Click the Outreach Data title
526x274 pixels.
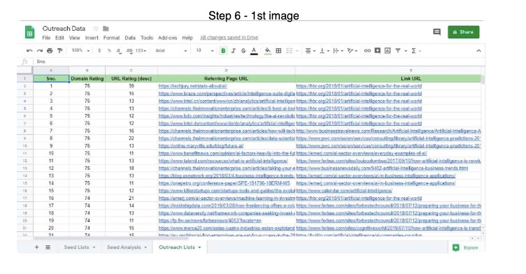pyautogui.click(x=64, y=29)
